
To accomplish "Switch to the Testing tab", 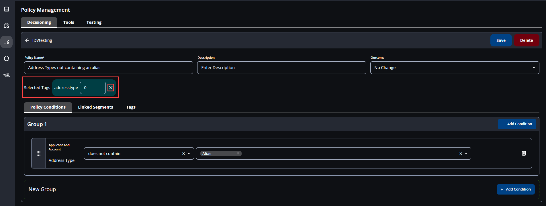I will coord(94,22).
